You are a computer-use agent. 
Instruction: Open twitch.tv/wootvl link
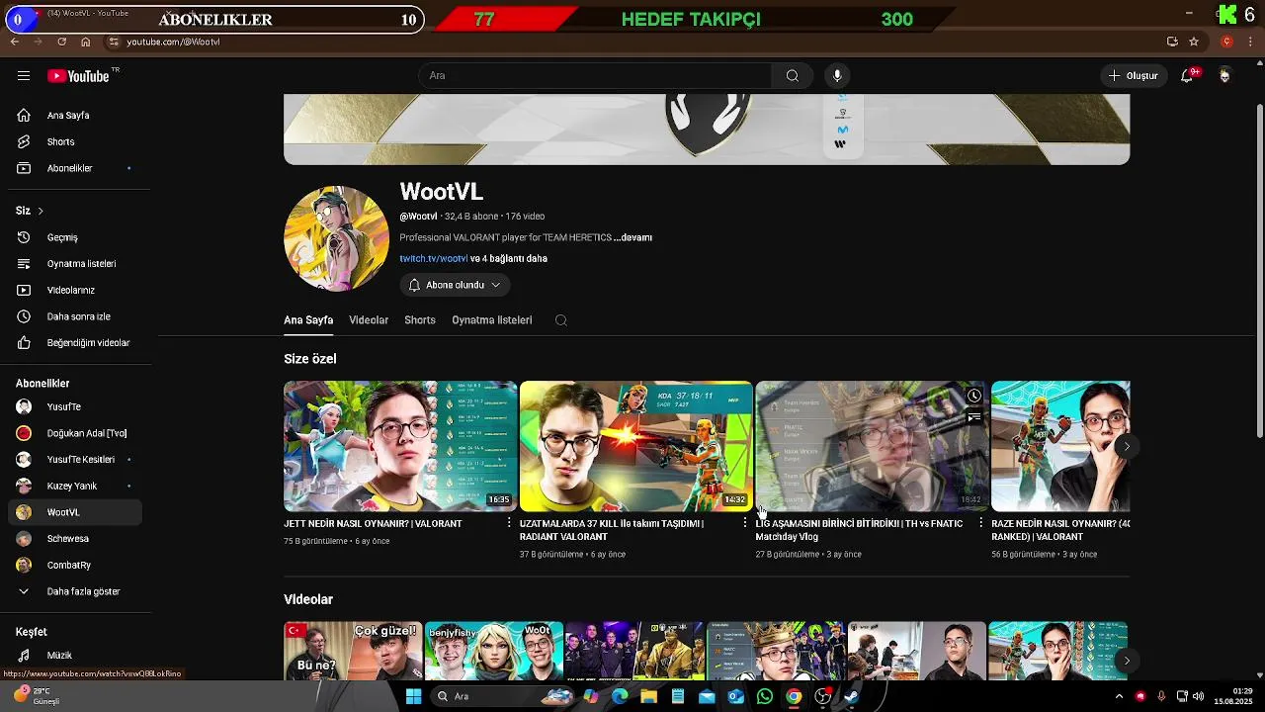pyautogui.click(x=434, y=259)
